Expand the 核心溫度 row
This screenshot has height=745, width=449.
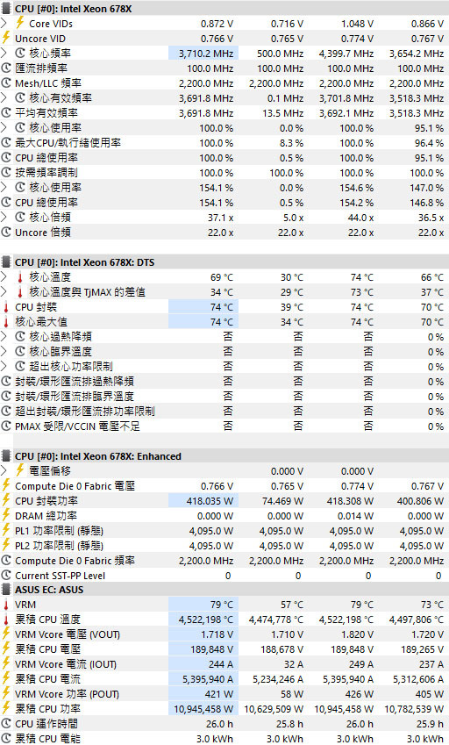(4, 277)
